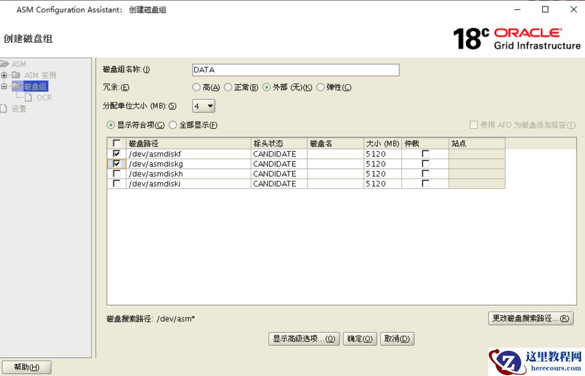Click 5120 size cell of /dev/asmdiski
Image resolution: width=585 pixels, height=376 pixels.
[x=383, y=183]
